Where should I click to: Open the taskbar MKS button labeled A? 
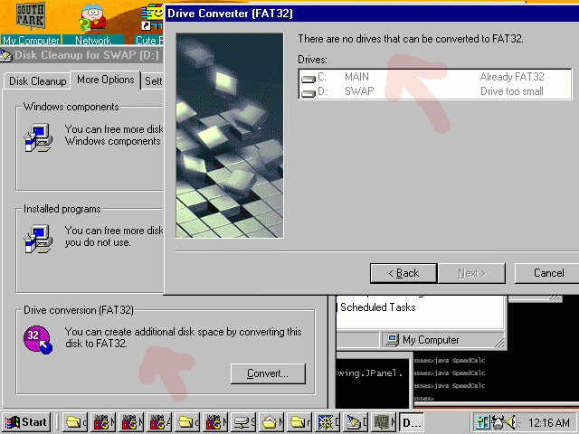point(160,422)
